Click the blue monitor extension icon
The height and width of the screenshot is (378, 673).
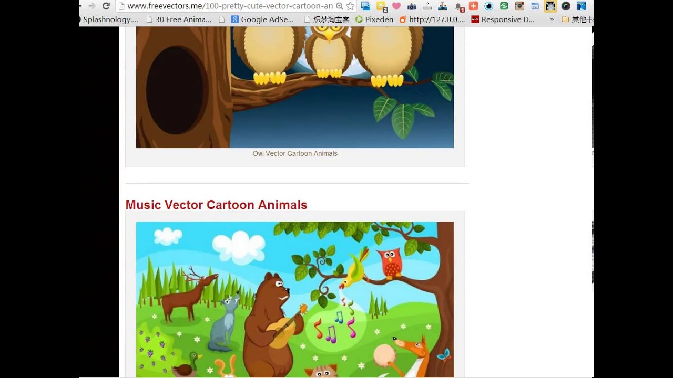pos(365,6)
